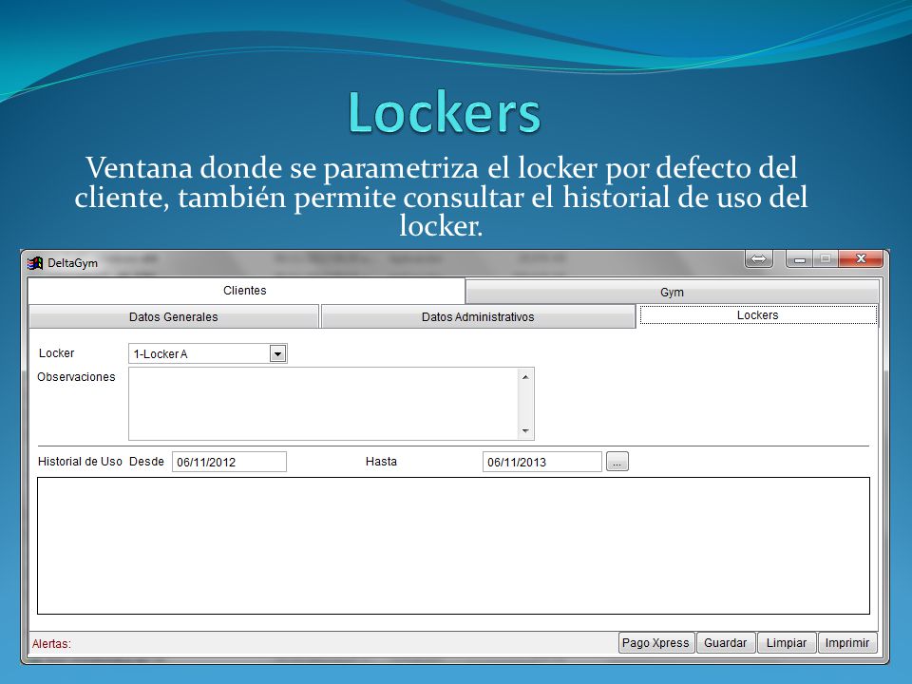912x684 pixels.
Task: Click the Guardar button
Action: 725,643
